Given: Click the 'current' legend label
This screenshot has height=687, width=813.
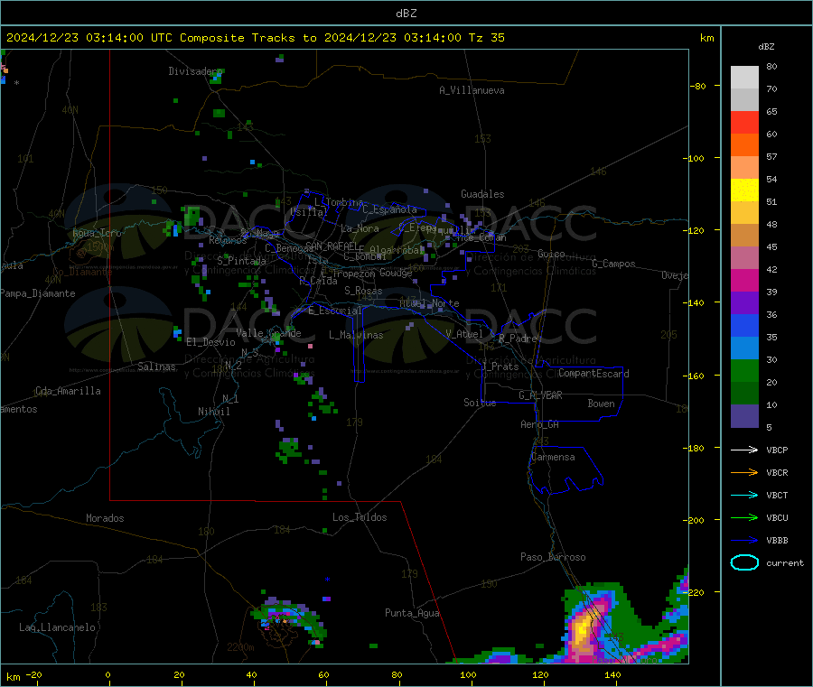Looking at the screenshot, I should click(x=784, y=562).
